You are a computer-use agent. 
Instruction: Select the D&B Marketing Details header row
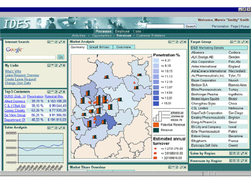[x=219, y=48]
